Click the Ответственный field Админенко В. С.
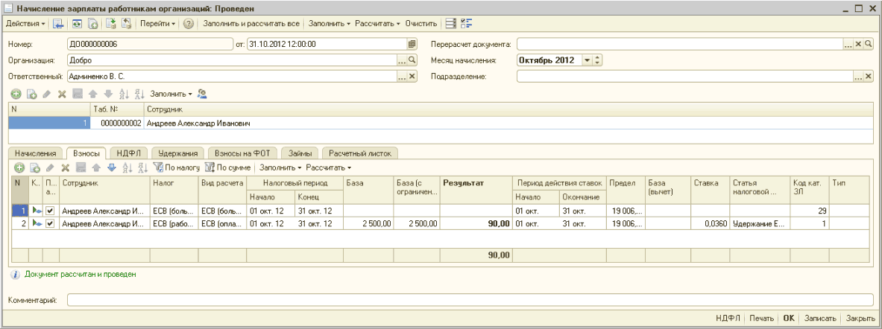Screen dimensions: 882x329 point(232,77)
